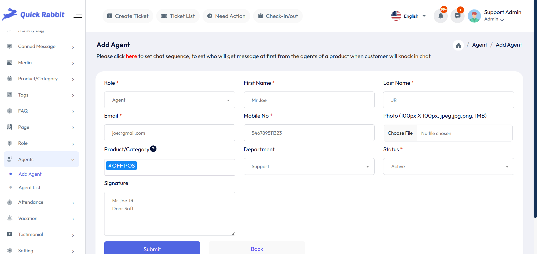The height and width of the screenshot is (254, 537).
Task: Select the Tags sidebar icon
Action: pos(10,95)
